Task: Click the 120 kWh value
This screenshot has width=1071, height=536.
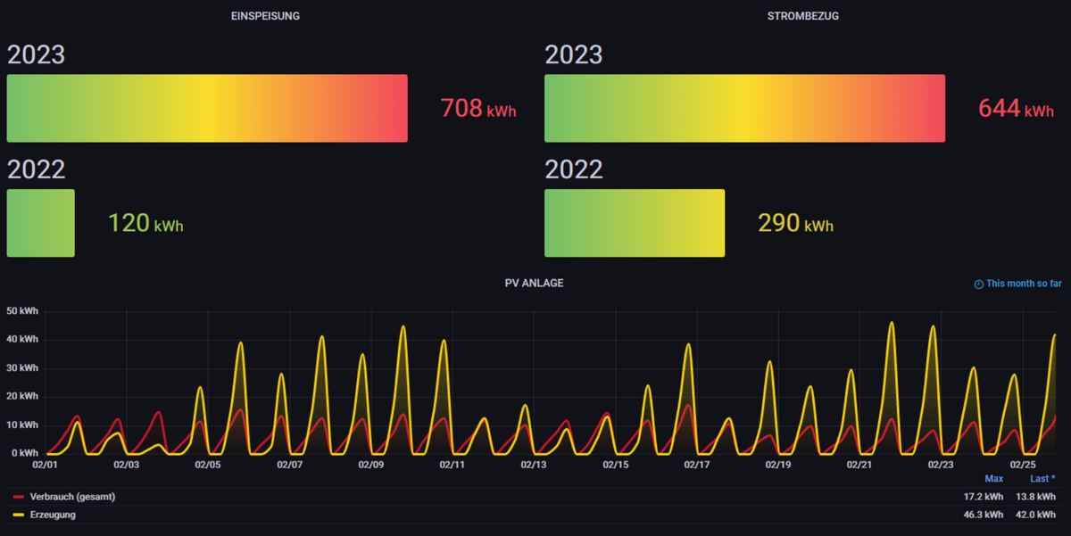Action: 145,223
